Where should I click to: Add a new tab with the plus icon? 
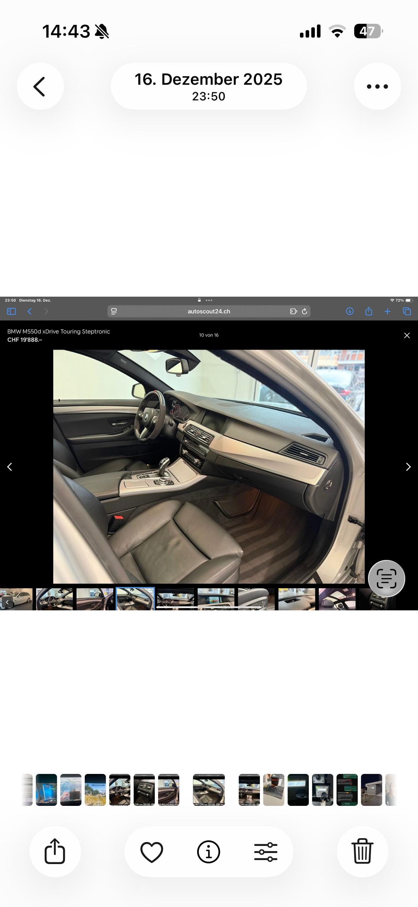pyautogui.click(x=388, y=311)
